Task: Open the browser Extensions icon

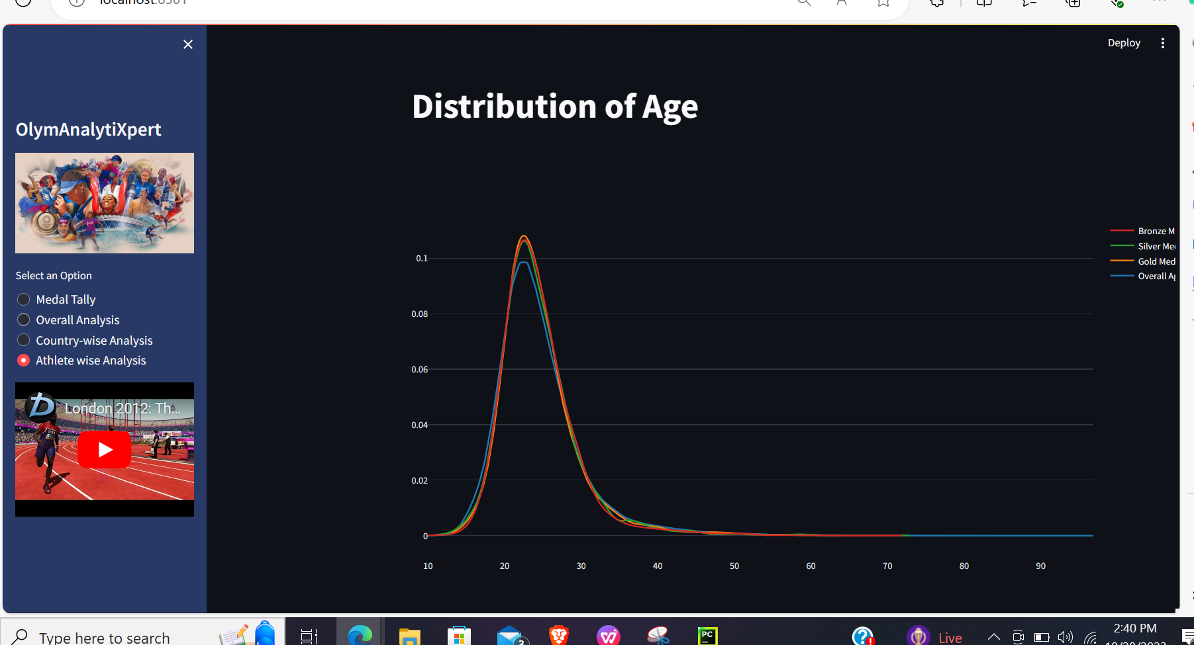Action: 936,3
